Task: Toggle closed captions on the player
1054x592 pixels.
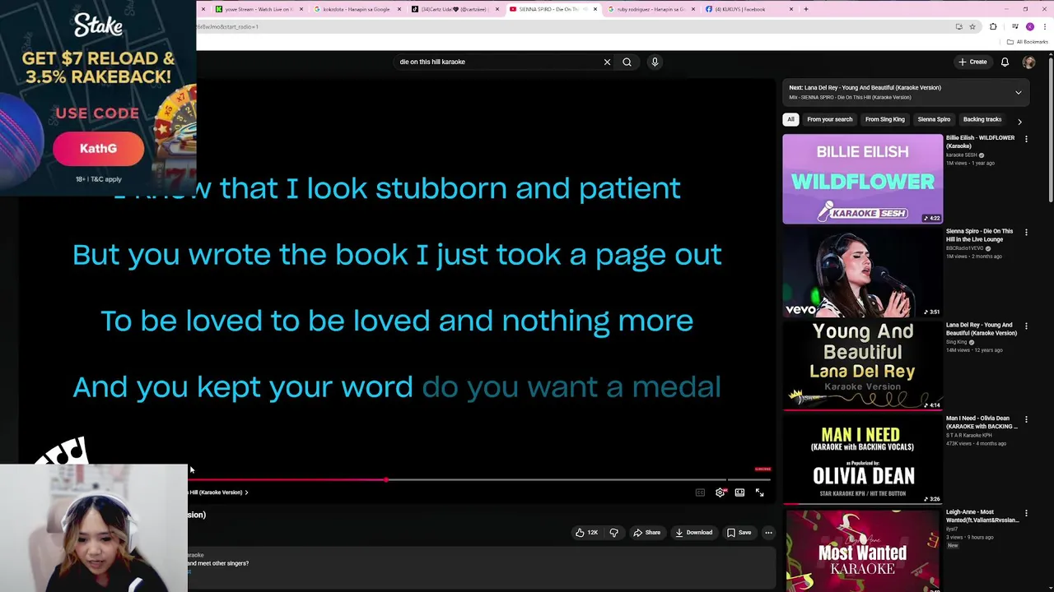Action: click(x=700, y=493)
